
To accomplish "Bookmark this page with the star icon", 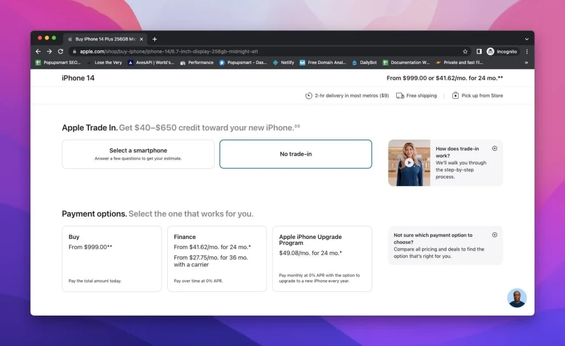I will tap(465, 51).
